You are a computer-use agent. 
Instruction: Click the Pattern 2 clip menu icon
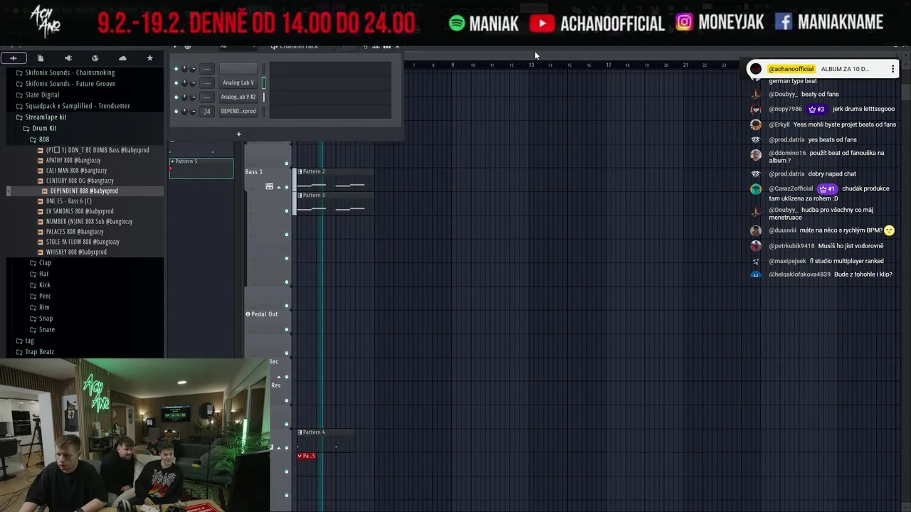pyautogui.click(x=300, y=171)
